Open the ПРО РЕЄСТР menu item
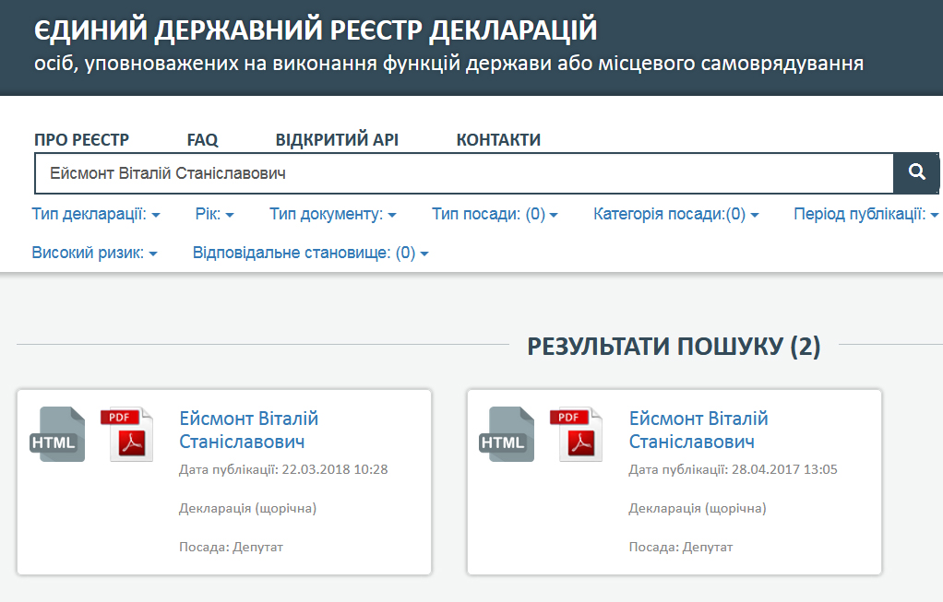Screen dimensions: 943x602 coord(81,140)
